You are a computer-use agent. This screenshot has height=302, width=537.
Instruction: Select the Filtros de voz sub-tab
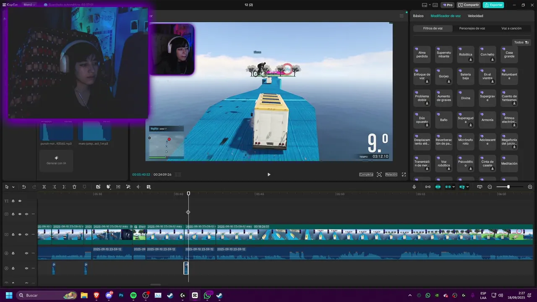click(433, 29)
